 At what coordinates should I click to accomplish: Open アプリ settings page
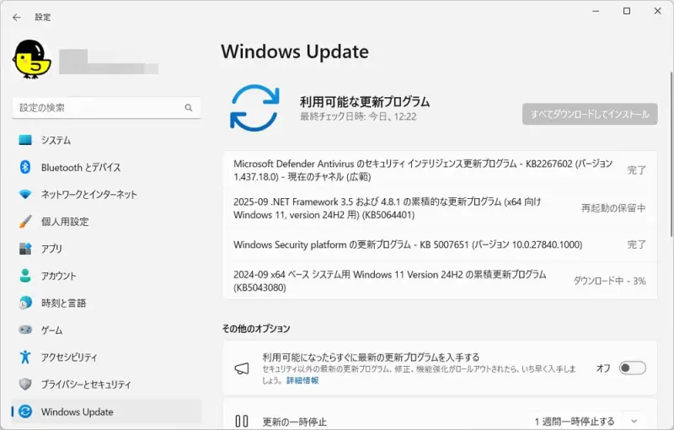coord(106,249)
